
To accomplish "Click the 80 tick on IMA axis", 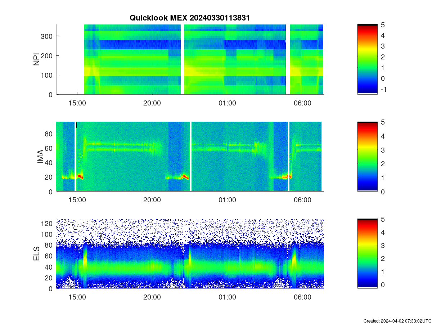I will click(x=49, y=134).
